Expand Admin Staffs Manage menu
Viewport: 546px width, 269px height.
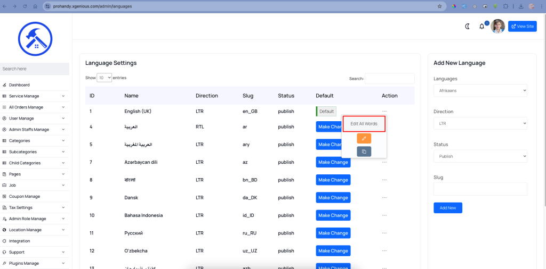[x=35, y=130]
